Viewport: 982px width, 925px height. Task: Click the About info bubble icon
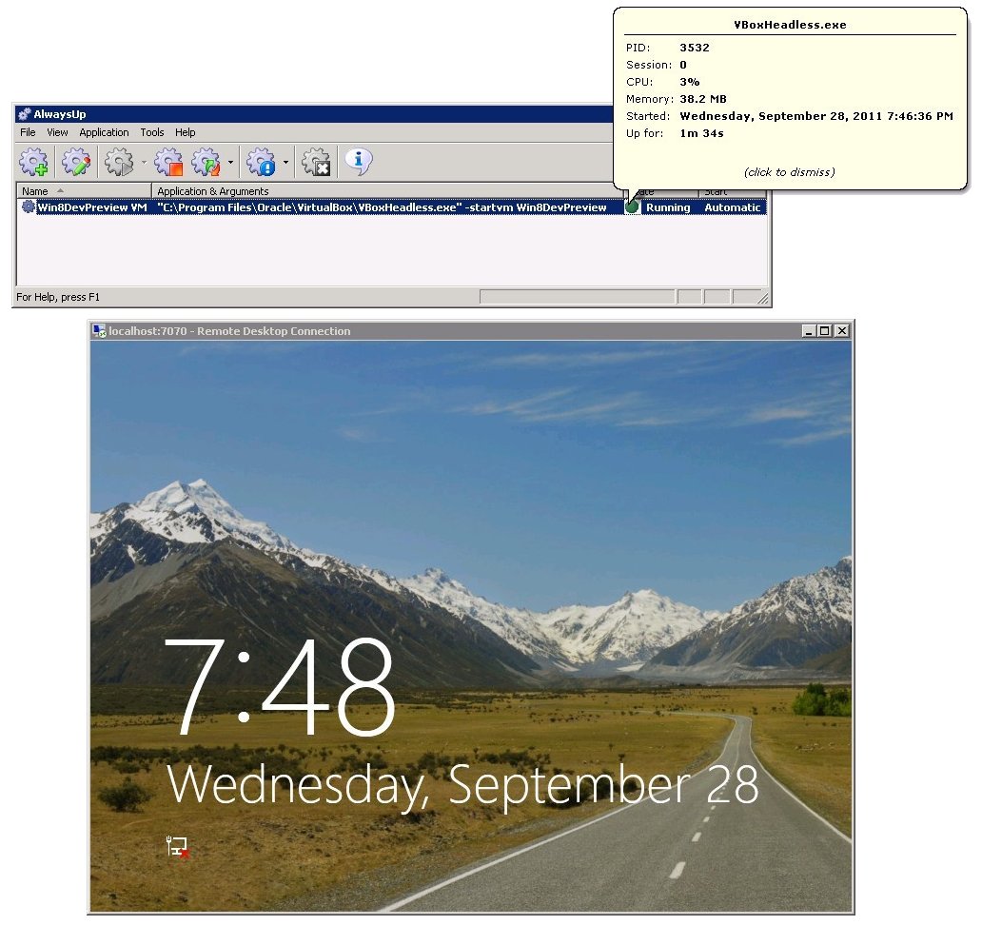(358, 162)
